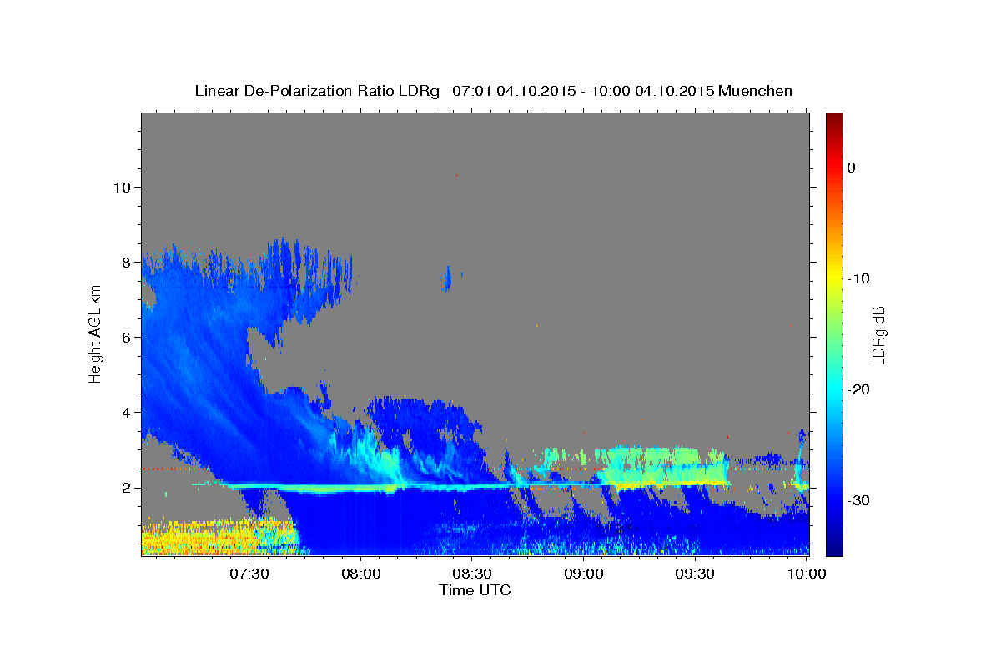
Task: Click the 'LDRg dB' colorbar label
Action: click(x=878, y=336)
